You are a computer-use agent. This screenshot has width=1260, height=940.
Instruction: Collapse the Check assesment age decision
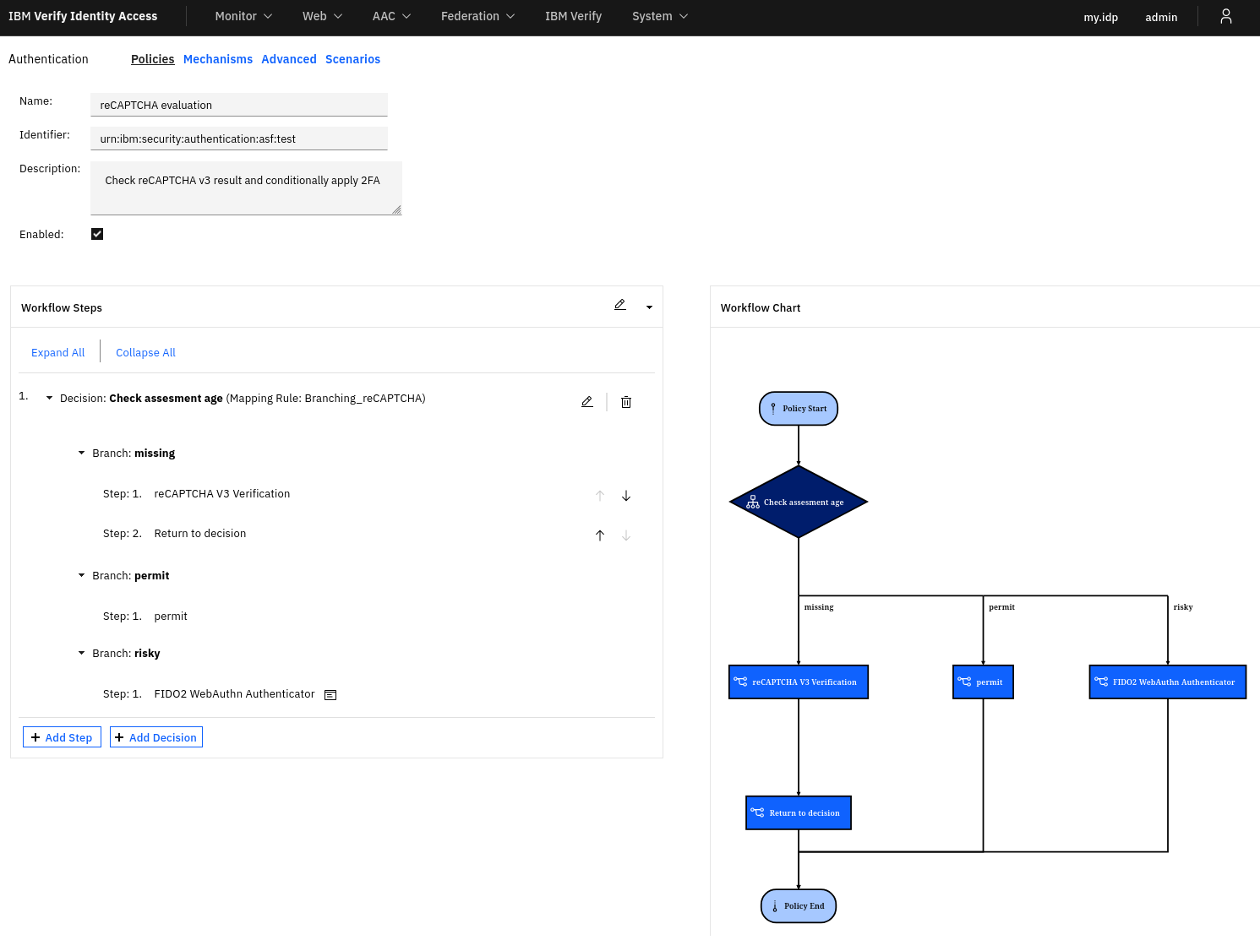click(50, 398)
